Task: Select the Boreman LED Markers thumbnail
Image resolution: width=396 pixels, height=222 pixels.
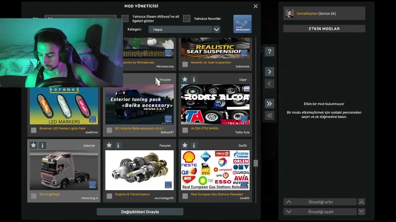Action: click(64, 106)
